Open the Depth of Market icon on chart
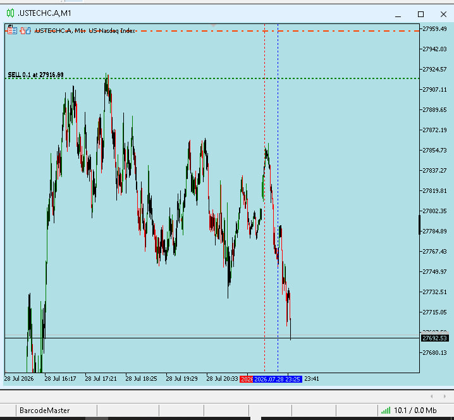Image resolution: width=454 pixels, height=420 pixels. pyautogui.click(x=12, y=30)
